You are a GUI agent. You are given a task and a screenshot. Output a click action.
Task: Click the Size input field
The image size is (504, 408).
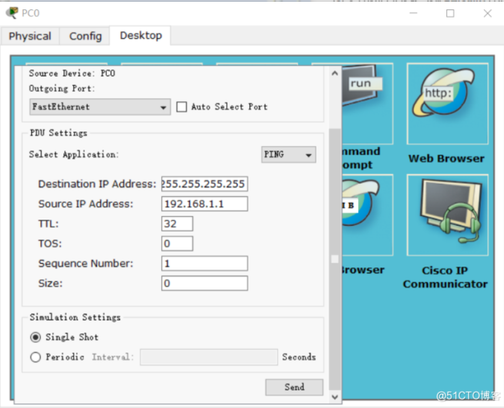205,283
